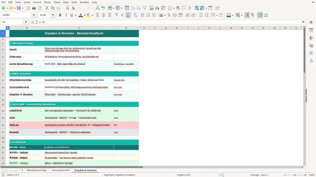Viewport: 316px width, 177px height.
Task: Click the Clear Direct Formatting icon
Action: (x=73, y=8)
